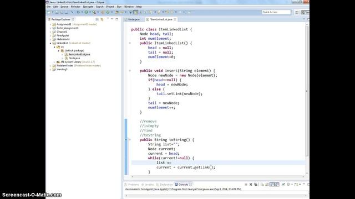
Task: Open the Navigate menu
Action: [x=88, y=7]
